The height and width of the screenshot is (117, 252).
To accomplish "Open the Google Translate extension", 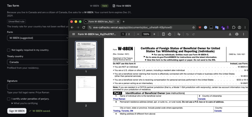I will 217,27.
